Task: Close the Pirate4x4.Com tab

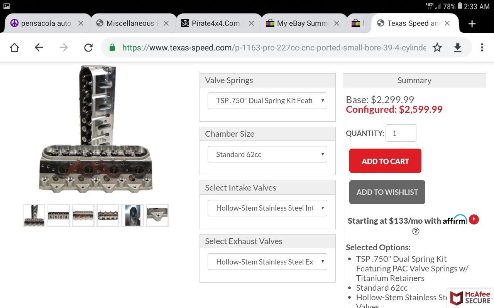Action: point(251,23)
